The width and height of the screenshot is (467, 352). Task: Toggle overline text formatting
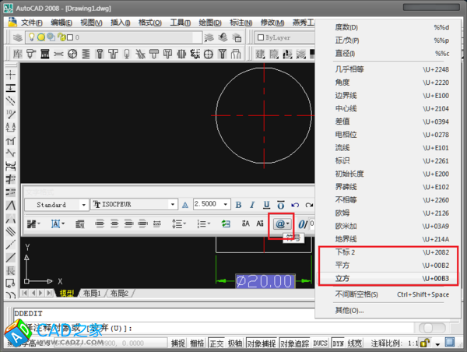[281, 205]
